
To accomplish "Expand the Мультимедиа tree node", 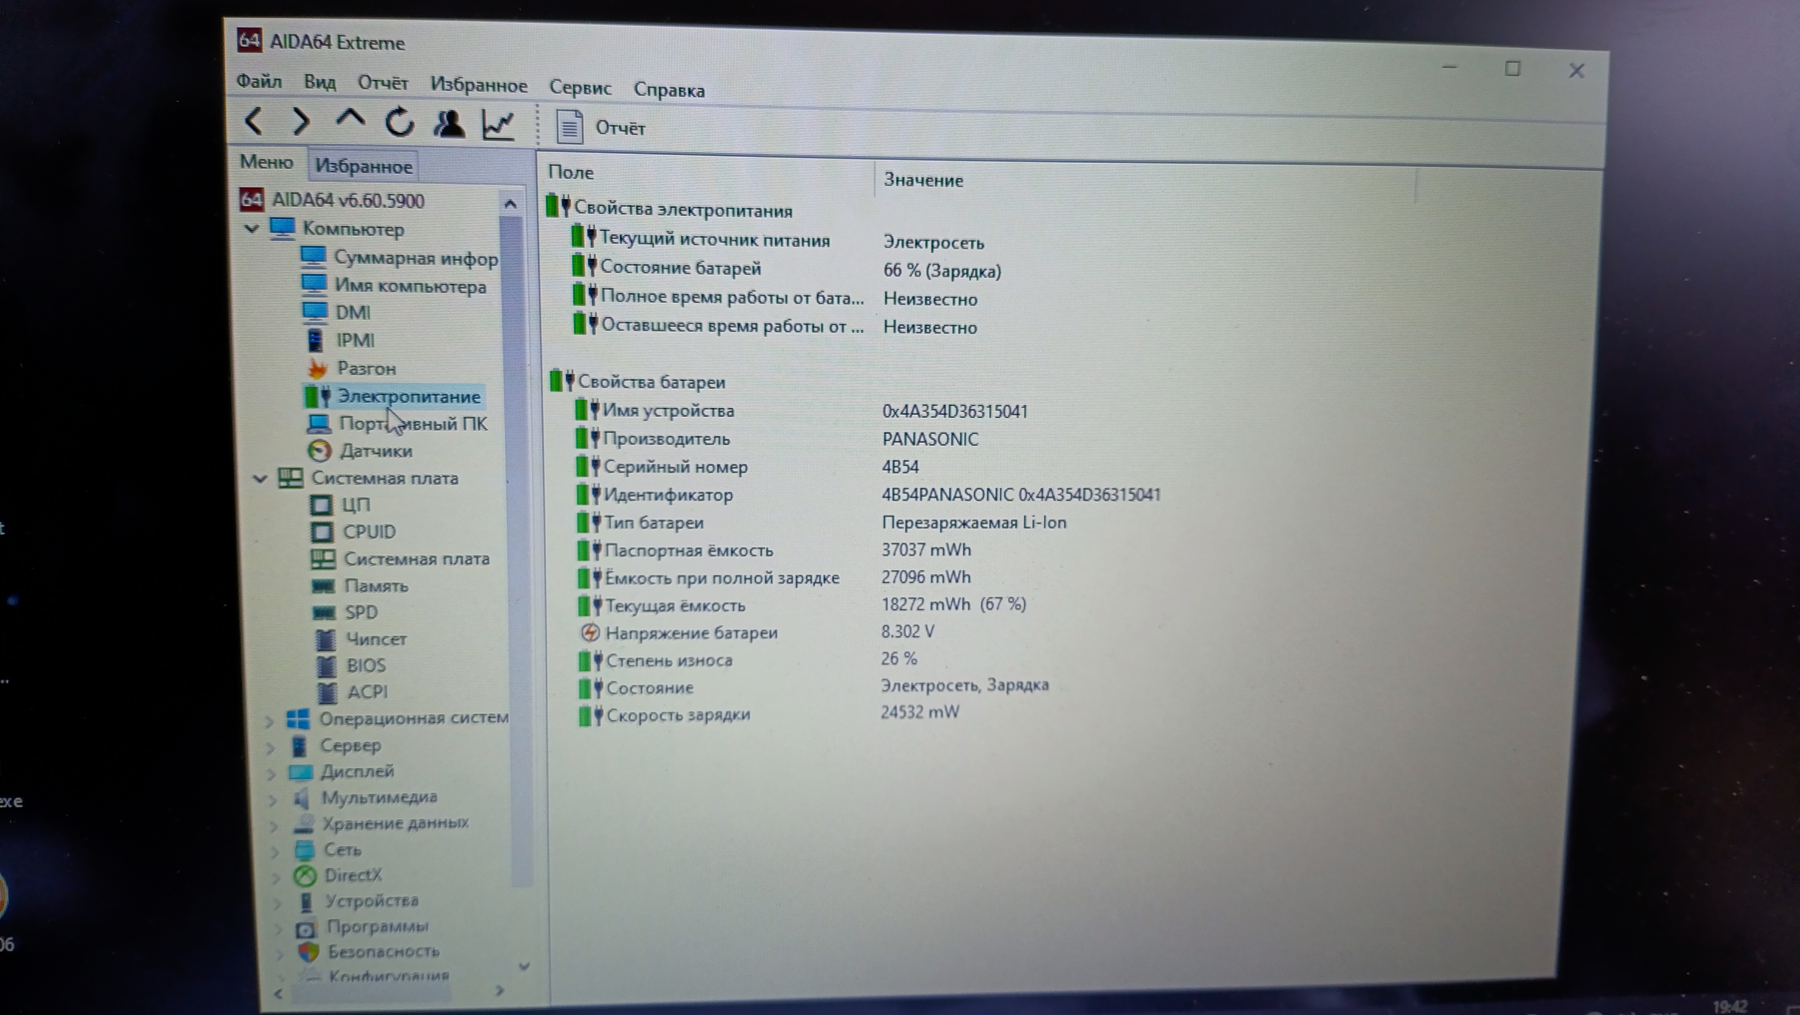I will tap(273, 800).
